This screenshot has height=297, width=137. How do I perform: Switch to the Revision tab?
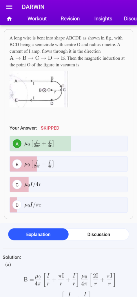tap(70, 19)
